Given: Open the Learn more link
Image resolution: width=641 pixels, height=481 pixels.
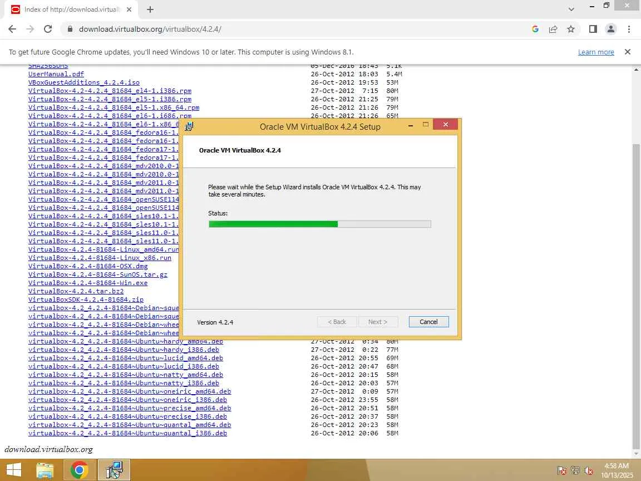Looking at the screenshot, I should click(595, 52).
